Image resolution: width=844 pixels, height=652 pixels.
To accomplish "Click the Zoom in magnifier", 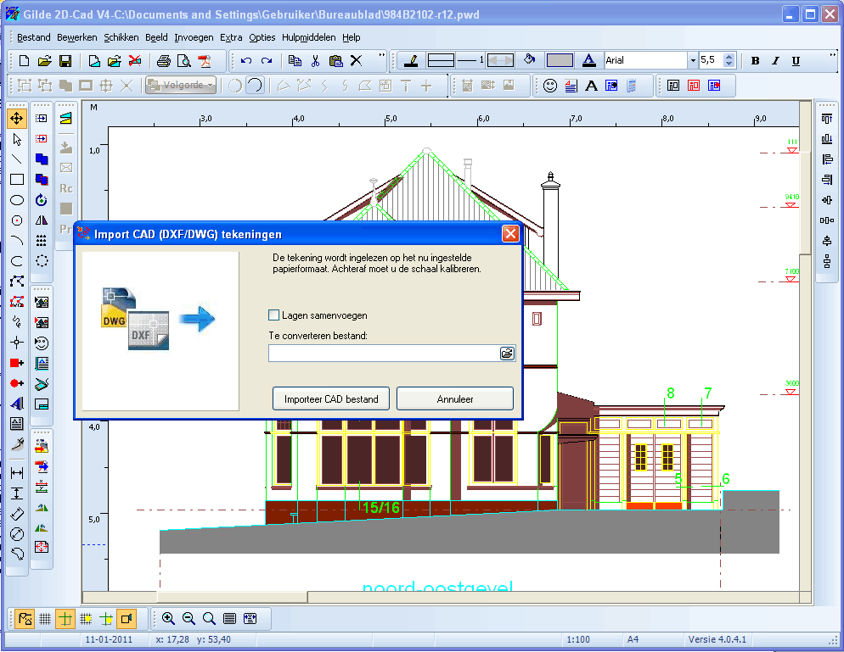I will [168, 619].
